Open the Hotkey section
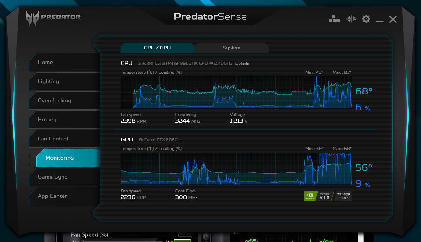Viewport: 421px width, 242px height. point(64,119)
